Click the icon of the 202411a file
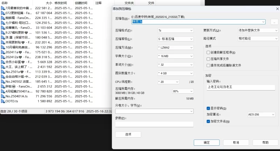280x151 pixels. pos(3,52)
